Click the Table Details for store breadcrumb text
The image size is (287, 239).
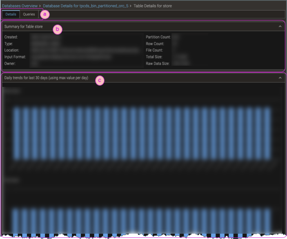pyautogui.click(x=153, y=6)
